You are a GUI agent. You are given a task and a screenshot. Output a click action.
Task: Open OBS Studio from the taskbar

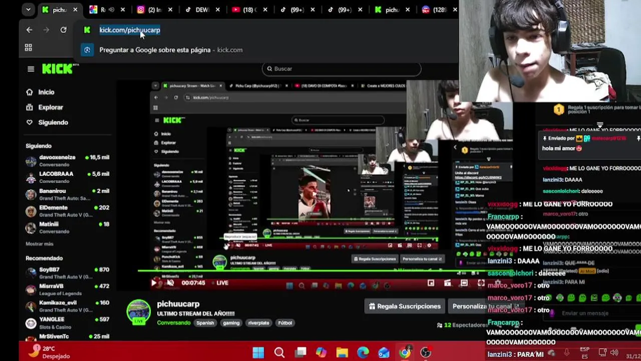[x=425, y=352]
